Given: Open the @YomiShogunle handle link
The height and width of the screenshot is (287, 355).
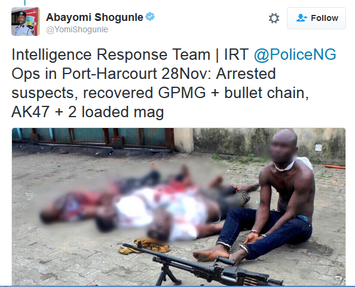Looking at the screenshot, I should [77, 30].
